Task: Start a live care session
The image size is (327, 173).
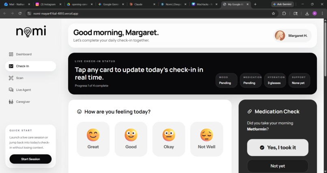Action: [x=30, y=159]
